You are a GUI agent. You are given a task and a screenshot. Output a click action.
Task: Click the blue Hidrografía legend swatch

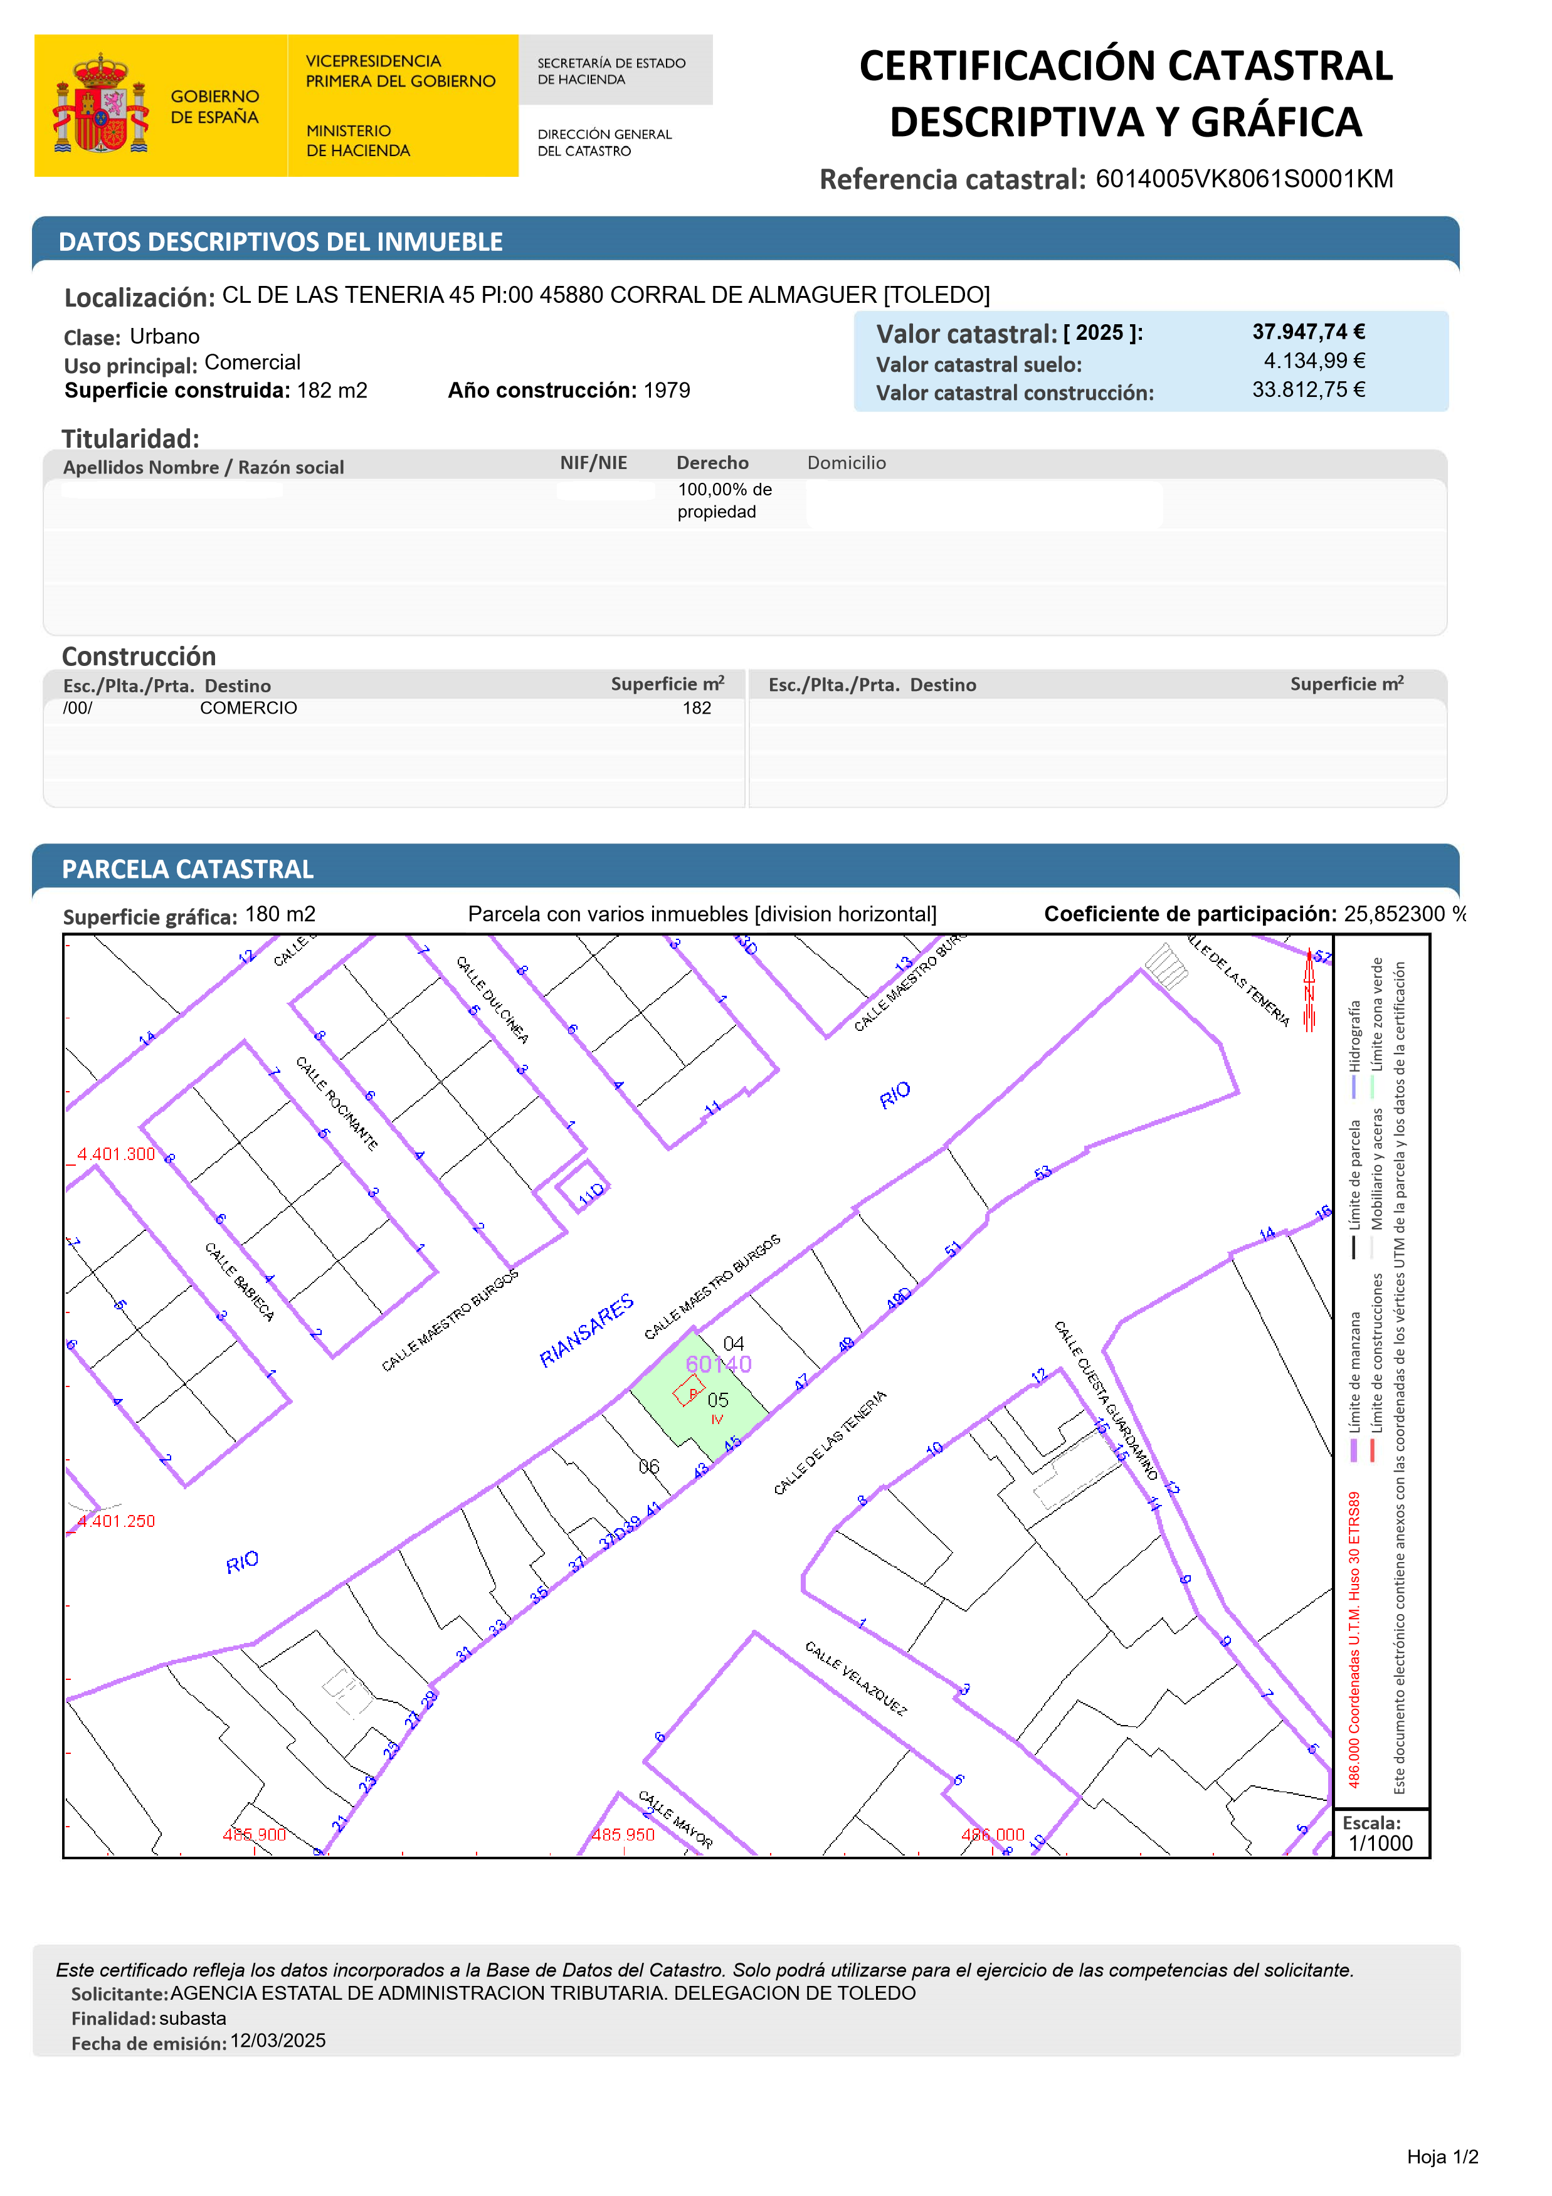[1353, 1087]
